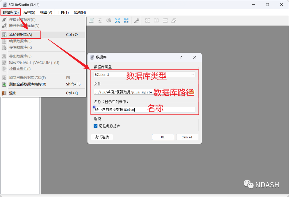Image resolution: width=289 pixels, height=197 pixels.
Task: Click the export icon with outward blue arrows
Action: click(x=126, y=20)
